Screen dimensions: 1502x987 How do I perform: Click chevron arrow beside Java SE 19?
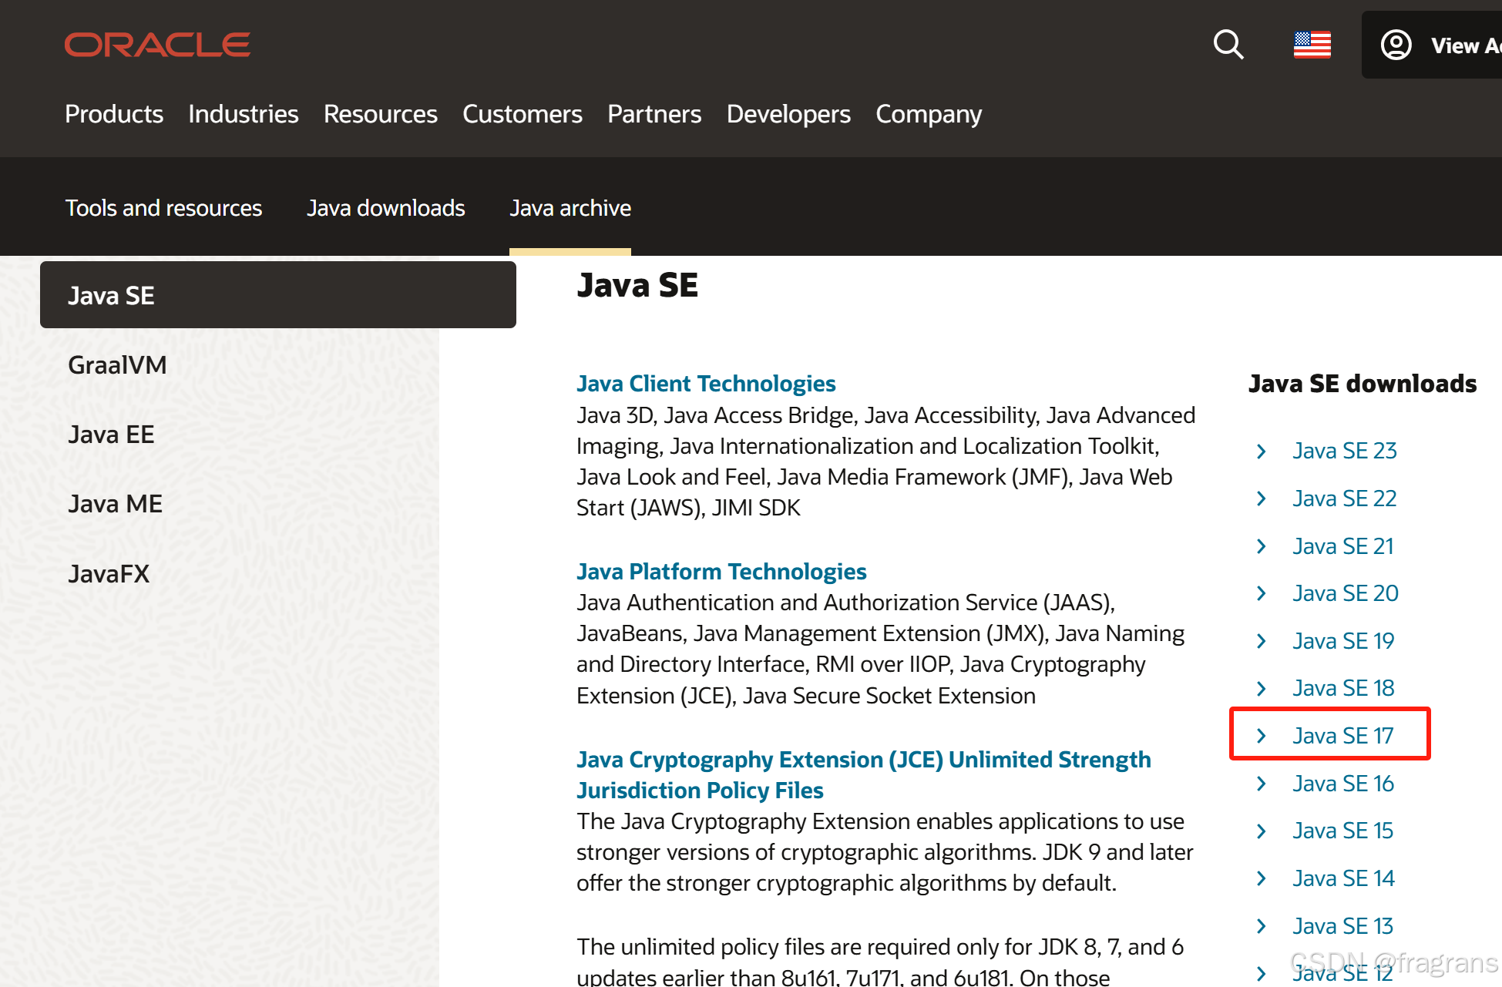1261,641
